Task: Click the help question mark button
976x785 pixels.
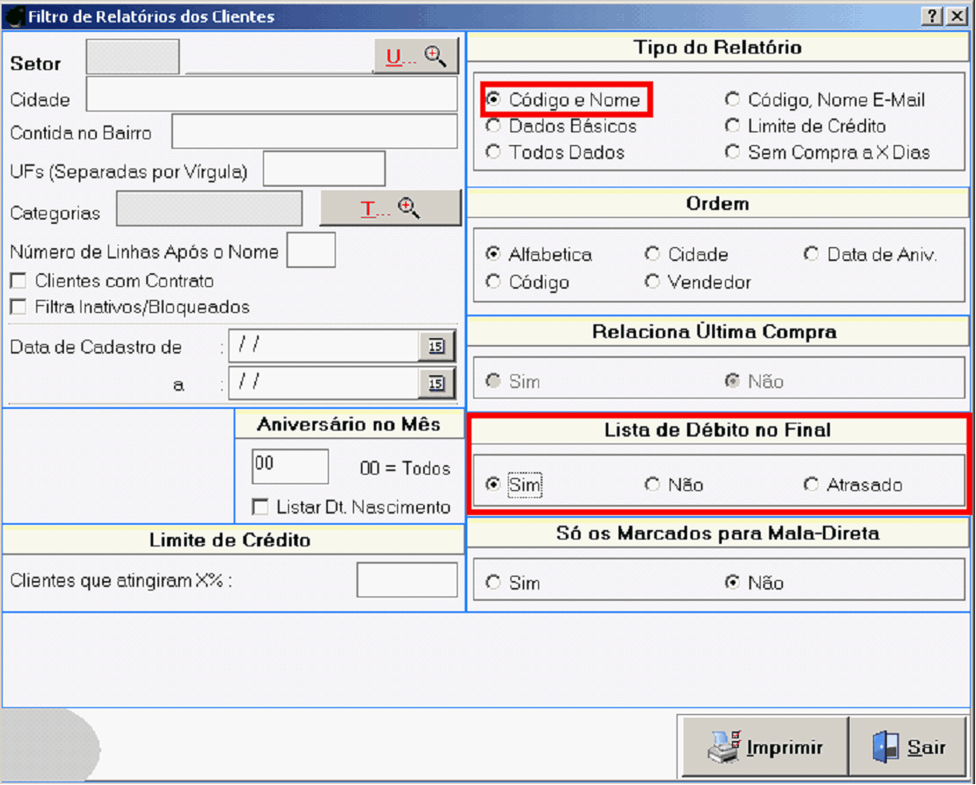Action: pos(933,16)
